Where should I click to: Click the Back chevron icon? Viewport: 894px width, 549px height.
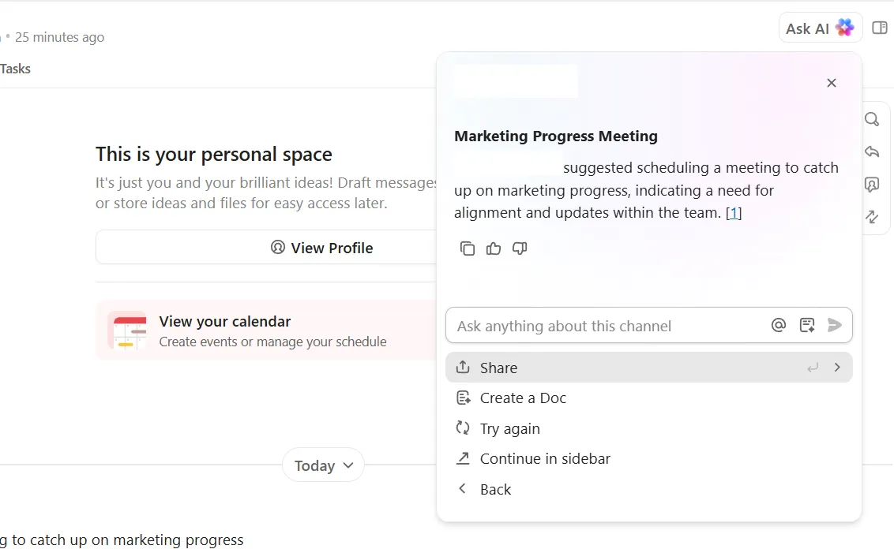click(462, 488)
